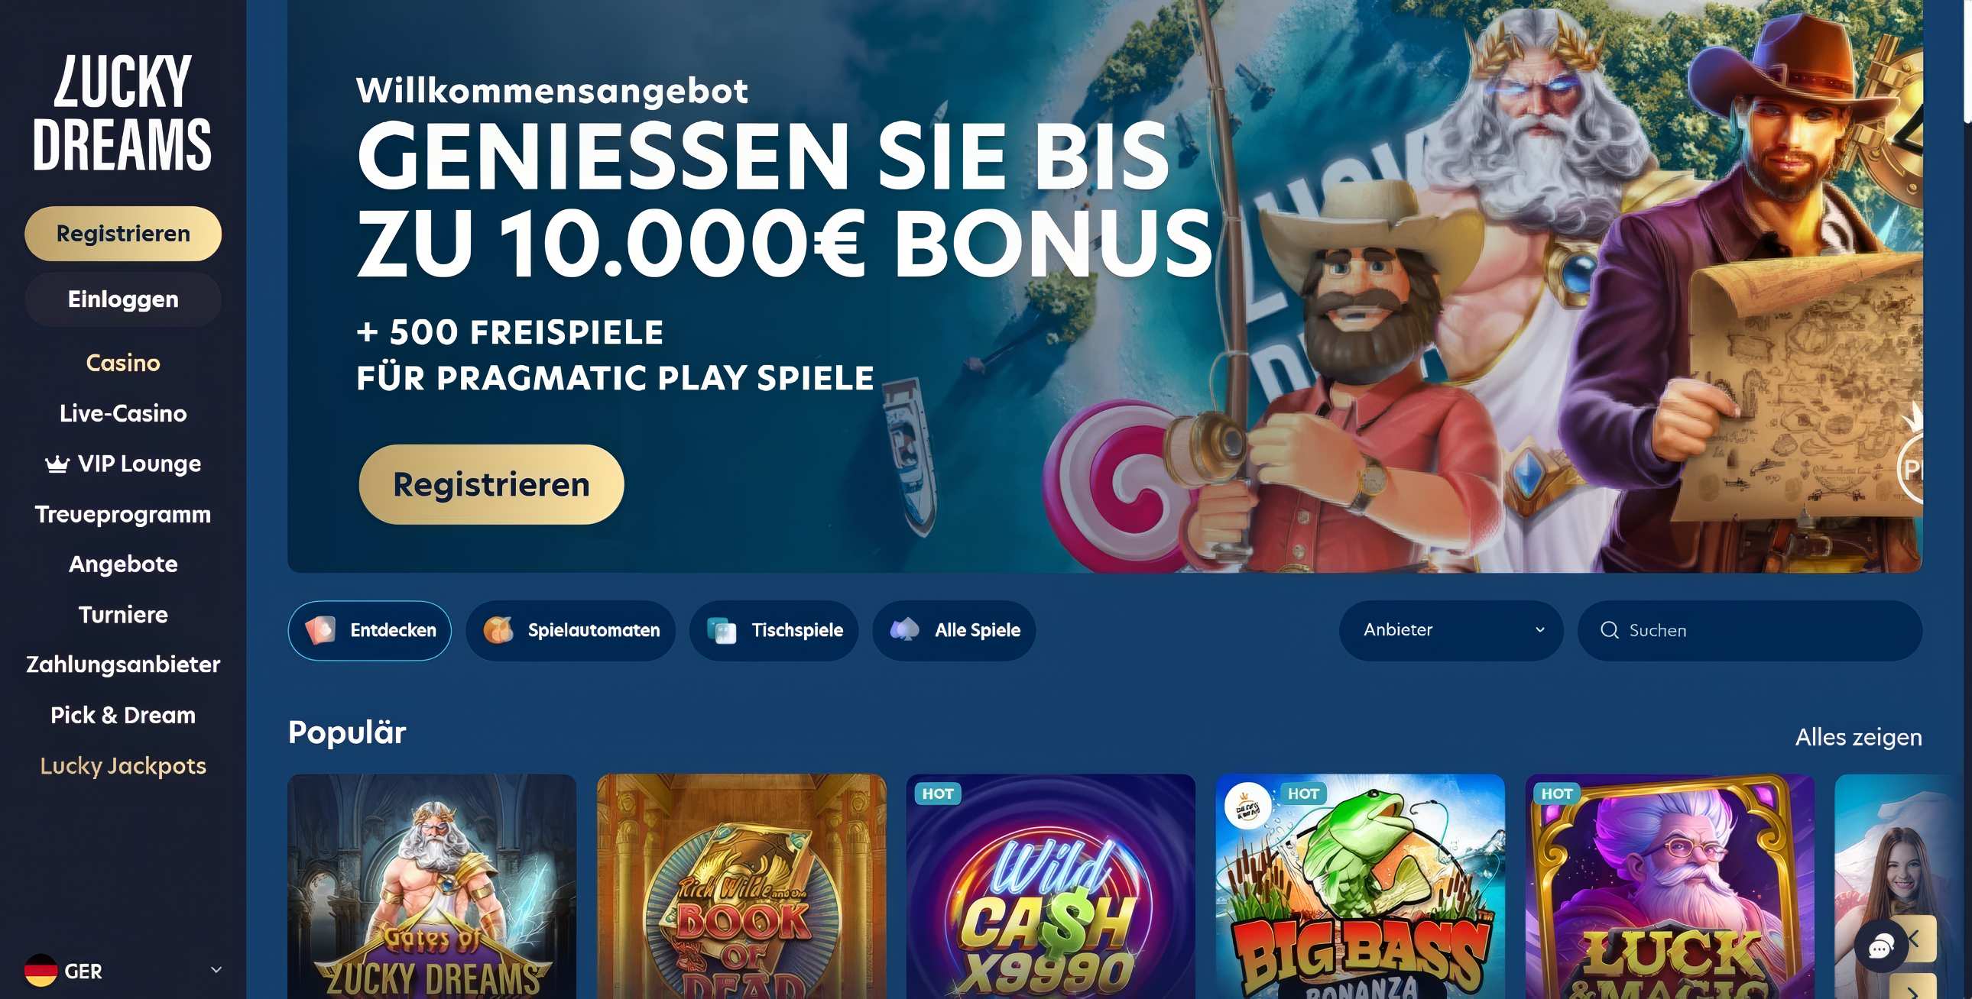Follow the Alles zeigen link
The image size is (1972, 999).
(1858, 736)
